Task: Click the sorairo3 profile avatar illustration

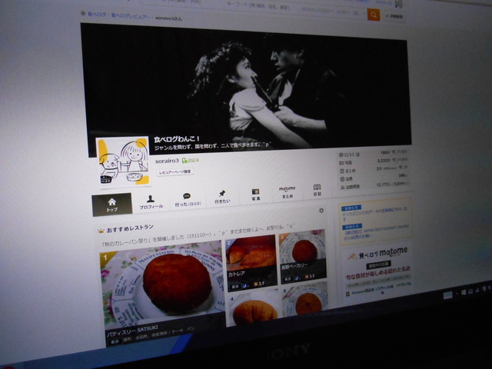Action: [122, 162]
